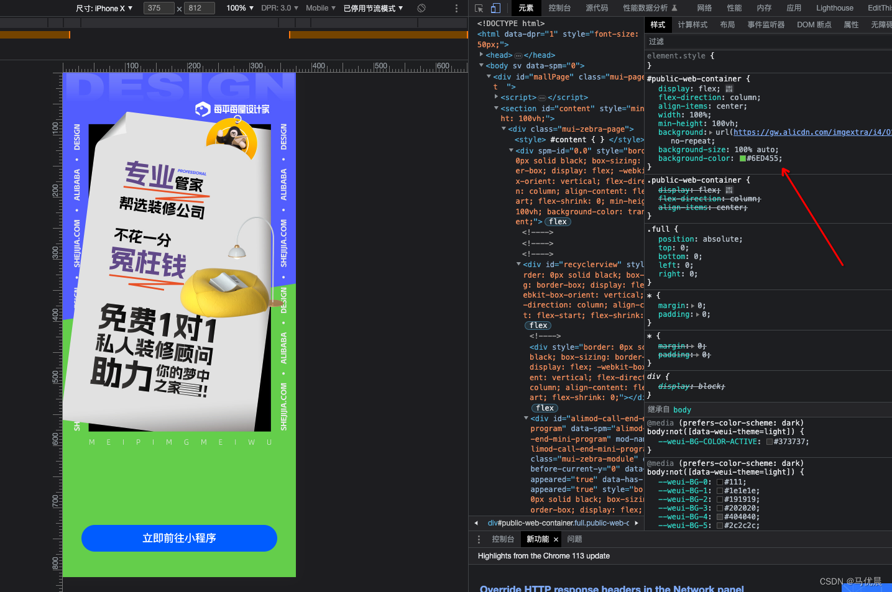Select the 事件监听器 sub-tab
The width and height of the screenshot is (892, 592).
click(766, 25)
